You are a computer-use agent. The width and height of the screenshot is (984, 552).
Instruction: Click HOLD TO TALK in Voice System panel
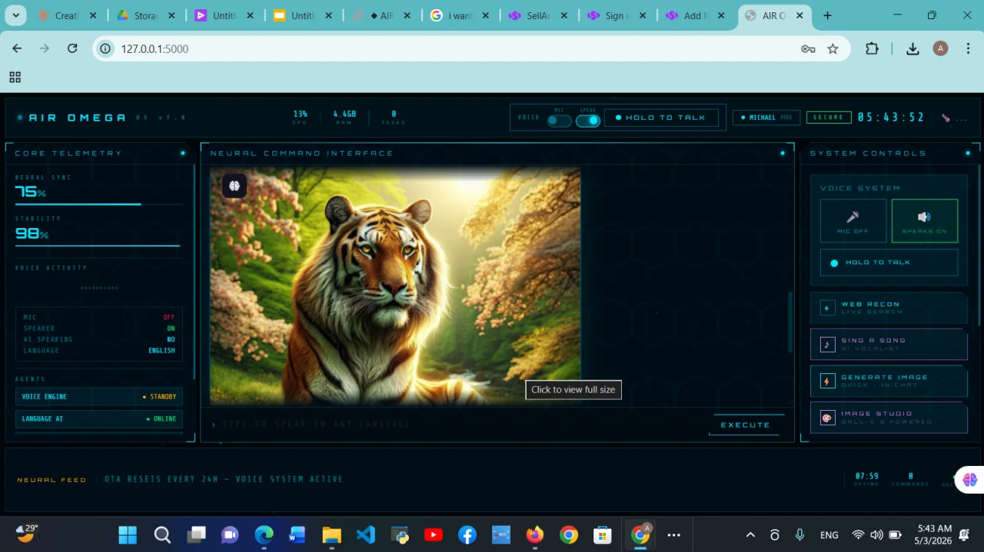889,263
